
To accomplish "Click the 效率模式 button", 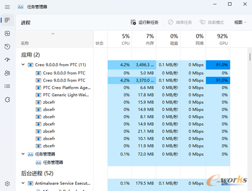I will pos(212,22).
